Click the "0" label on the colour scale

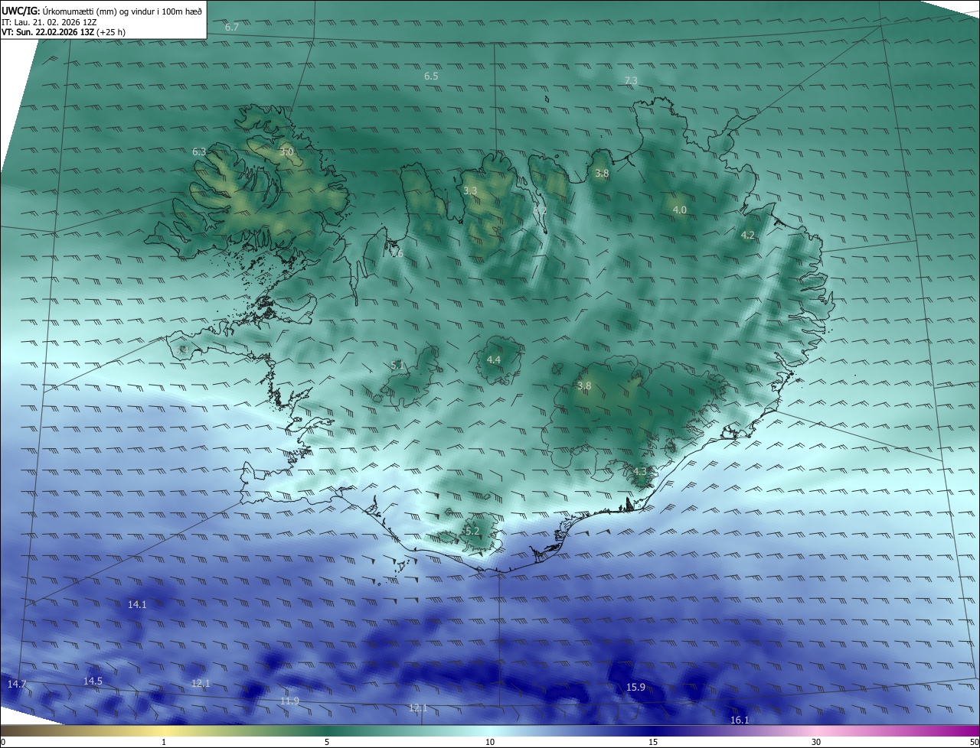click(3, 742)
